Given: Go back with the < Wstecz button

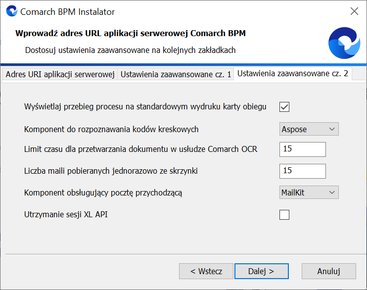Looking at the screenshot, I should pyautogui.click(x=206, y=271).
